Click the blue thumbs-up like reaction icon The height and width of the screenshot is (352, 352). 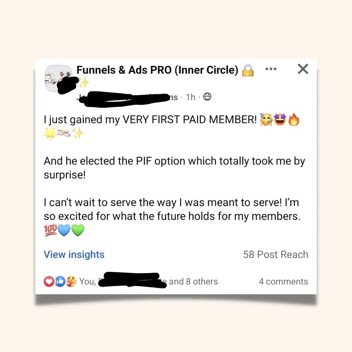click(x=59, y=282)
